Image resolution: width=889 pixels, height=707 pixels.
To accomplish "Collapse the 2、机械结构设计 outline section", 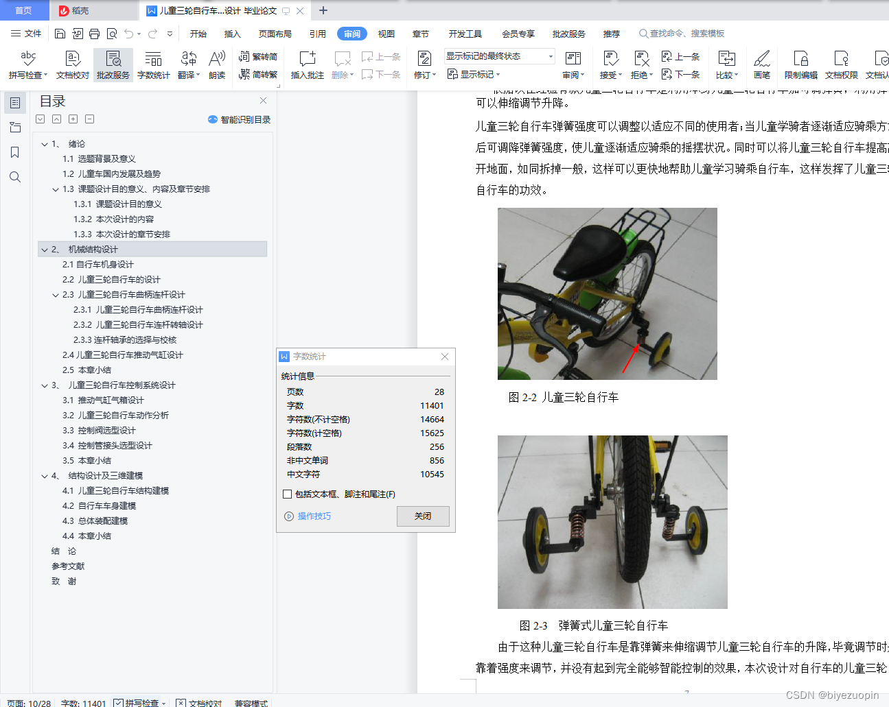I will pos(43,249).
